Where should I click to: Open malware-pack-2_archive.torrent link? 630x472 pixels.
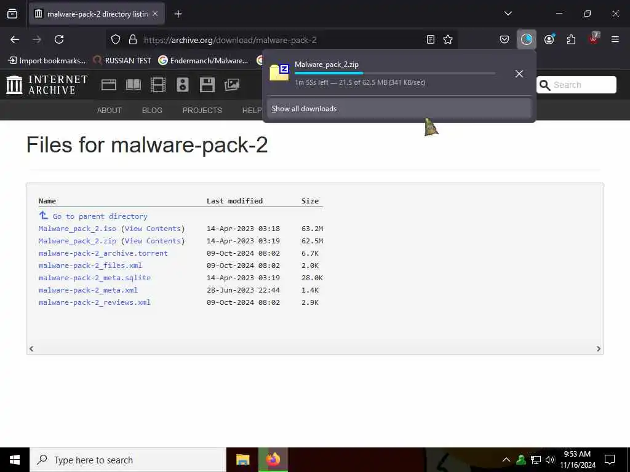click(x=103, y=253)
